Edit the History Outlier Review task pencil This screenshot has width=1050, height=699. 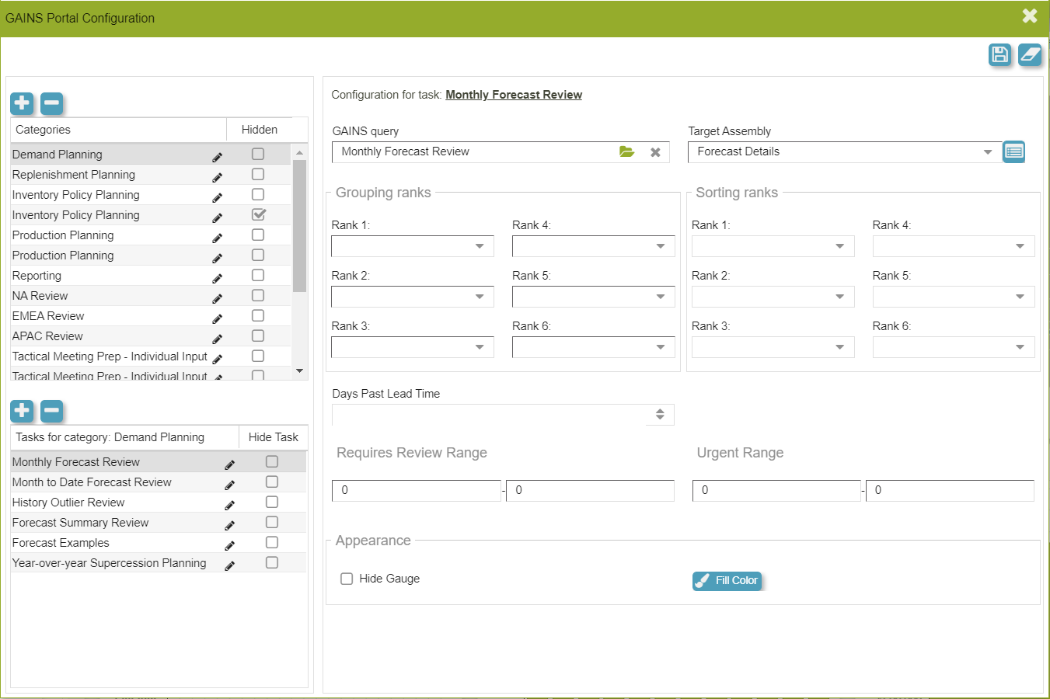click(230, 505)
